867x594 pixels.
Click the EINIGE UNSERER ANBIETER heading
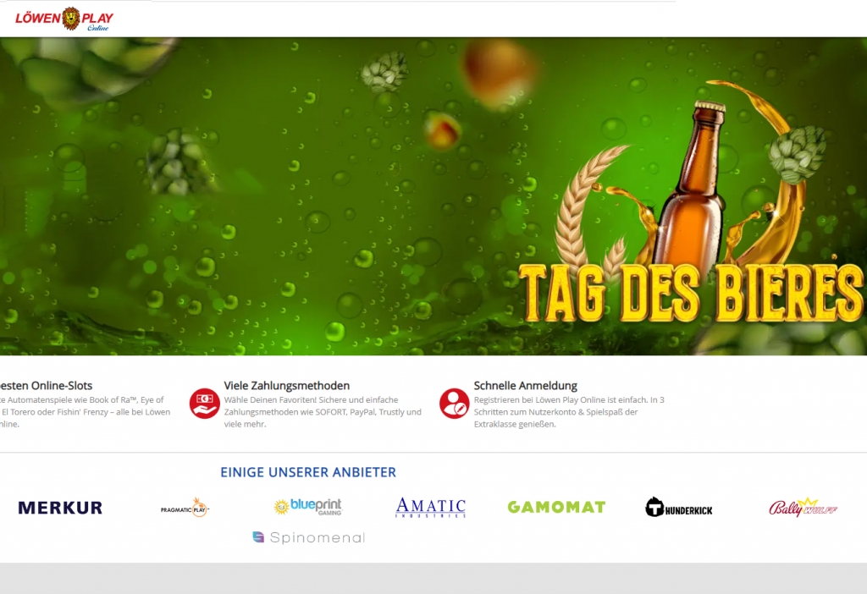(309, 472)
